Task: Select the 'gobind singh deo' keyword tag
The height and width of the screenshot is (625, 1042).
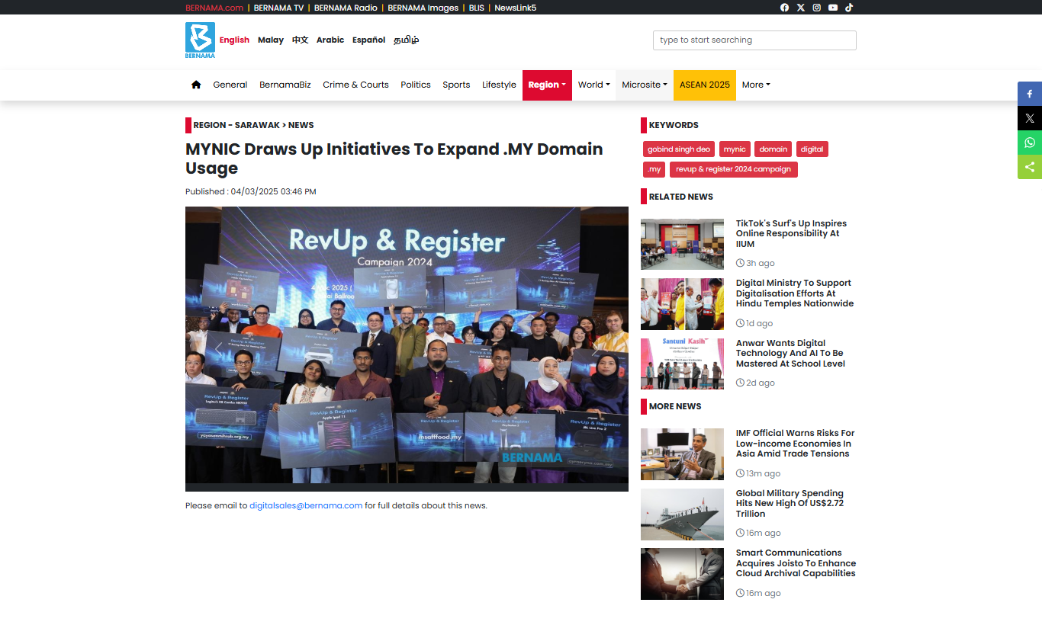Action: click(679, 149)
